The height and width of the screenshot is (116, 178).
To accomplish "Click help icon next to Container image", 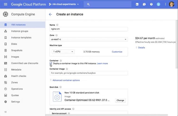I will point(67,69).
